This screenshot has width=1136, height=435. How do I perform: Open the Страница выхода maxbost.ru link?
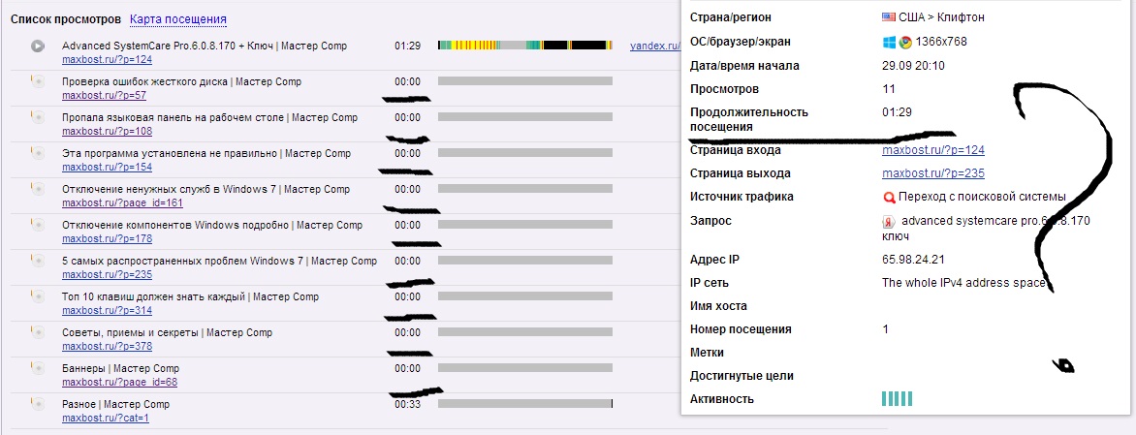932,173
